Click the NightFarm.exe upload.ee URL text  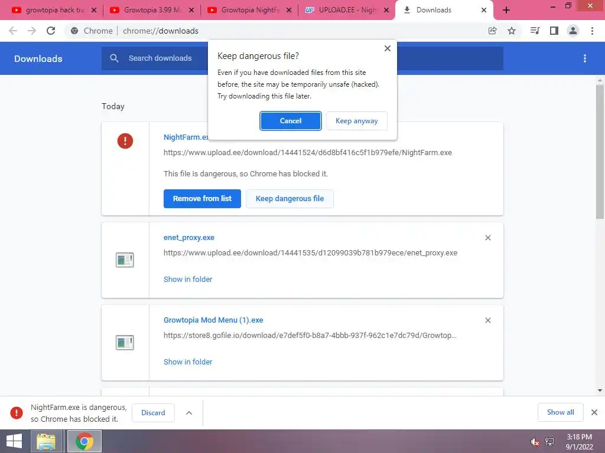click(307, 153)
